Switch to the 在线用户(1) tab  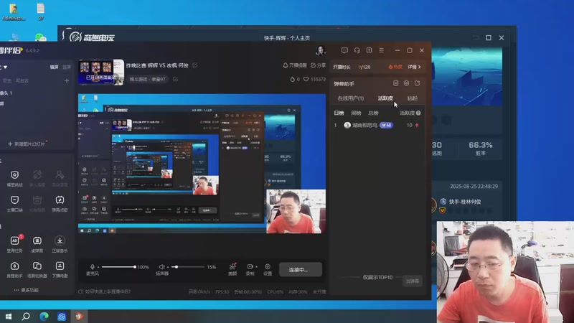click(x=351, y=98)
